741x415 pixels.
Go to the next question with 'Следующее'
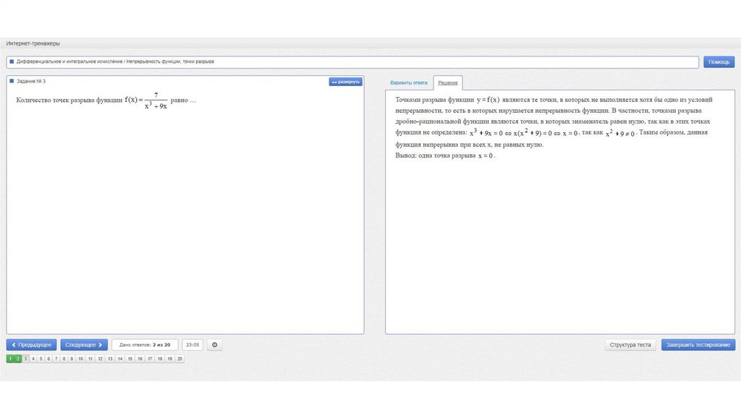click(84, 345)
